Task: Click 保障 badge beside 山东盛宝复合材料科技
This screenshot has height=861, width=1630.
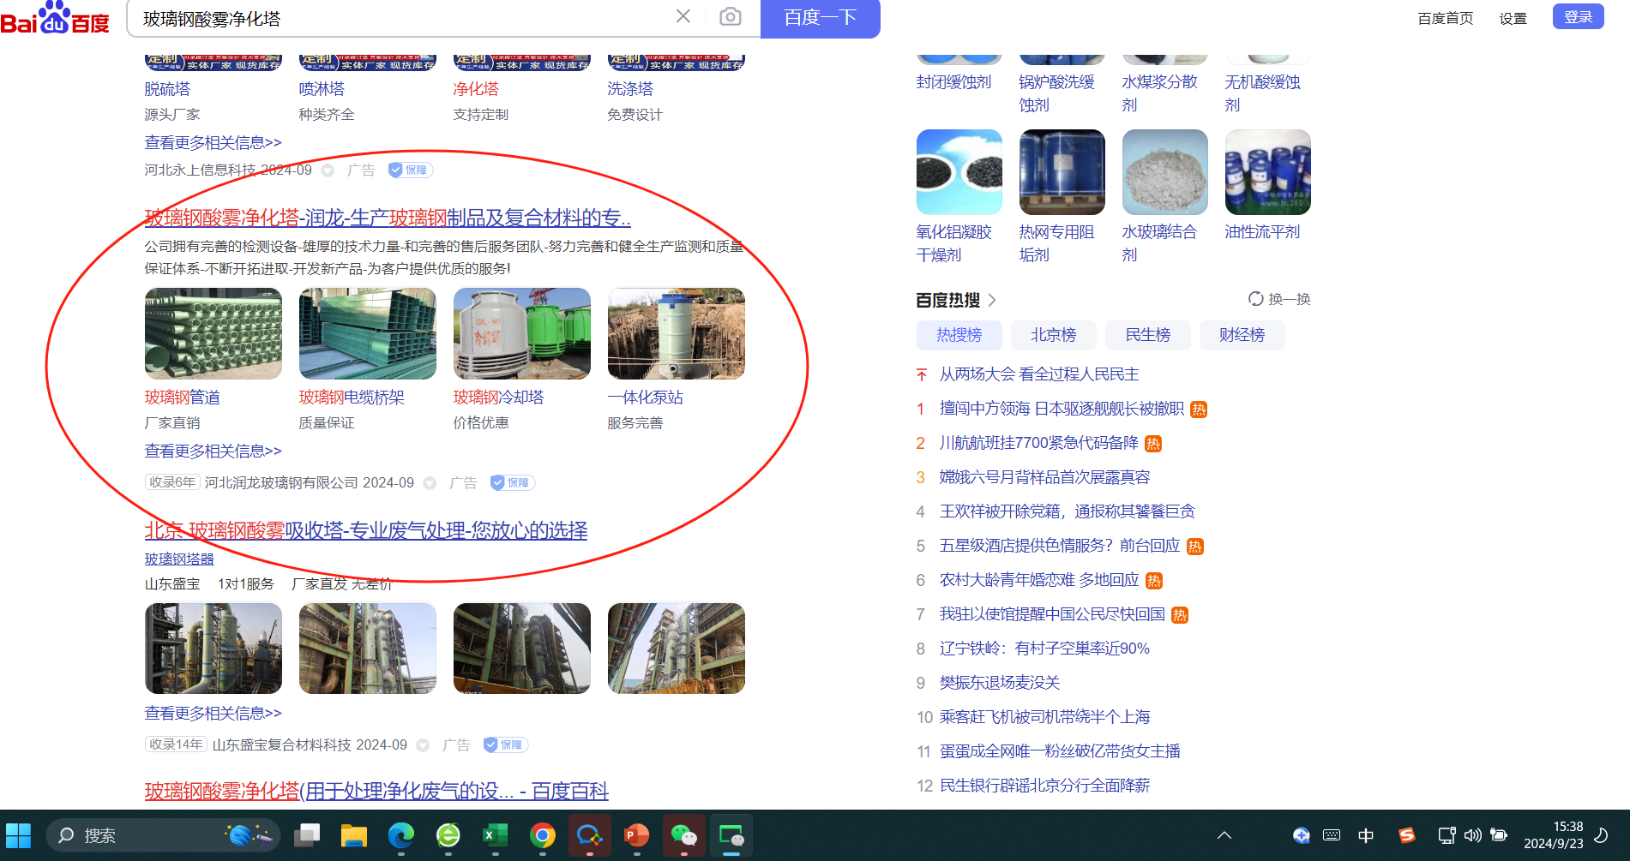Action: point(506,745)
